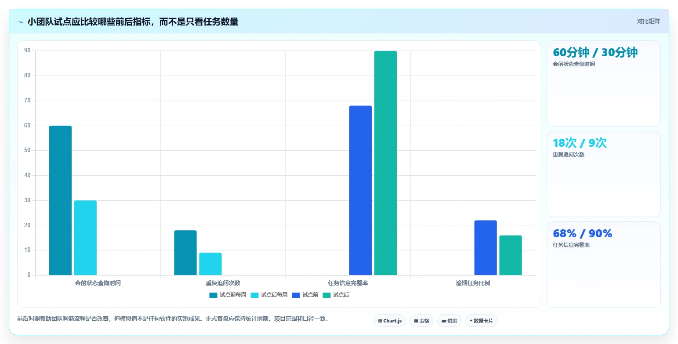This screenshot has height=344, width=678.
Task: Click the y-axis tick 10
Action: coord(27,250)
